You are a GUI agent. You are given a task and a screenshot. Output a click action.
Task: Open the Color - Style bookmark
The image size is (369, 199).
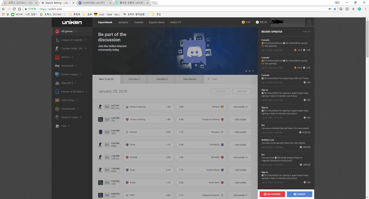point(107,14)
